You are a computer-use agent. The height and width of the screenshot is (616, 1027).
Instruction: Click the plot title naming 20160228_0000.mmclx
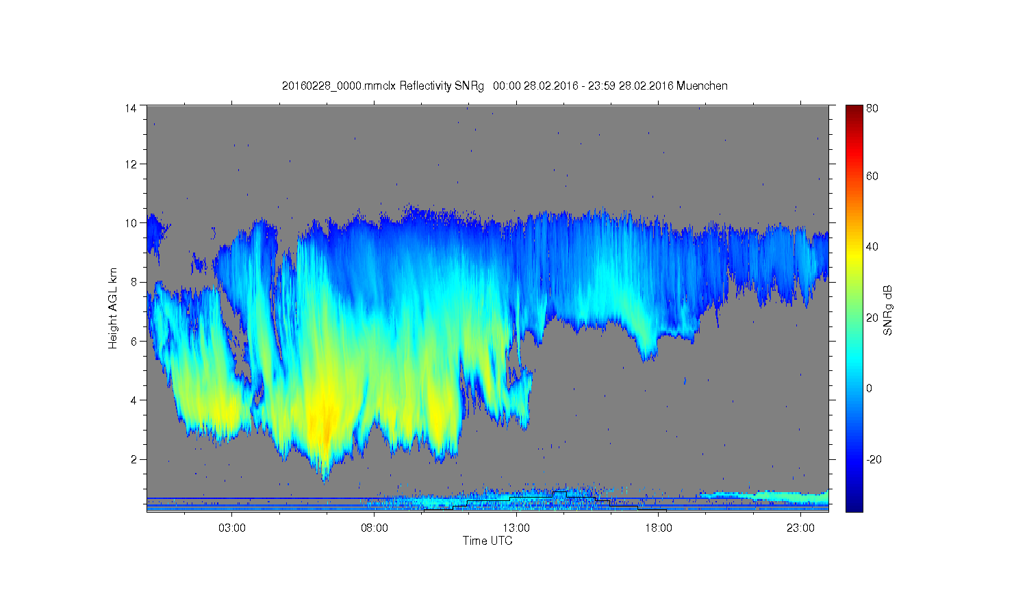click(x=505, y=86)
